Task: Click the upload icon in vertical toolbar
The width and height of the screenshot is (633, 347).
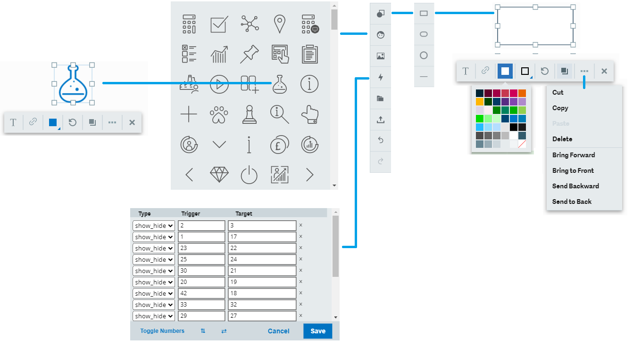Action: tap(381, 120)
